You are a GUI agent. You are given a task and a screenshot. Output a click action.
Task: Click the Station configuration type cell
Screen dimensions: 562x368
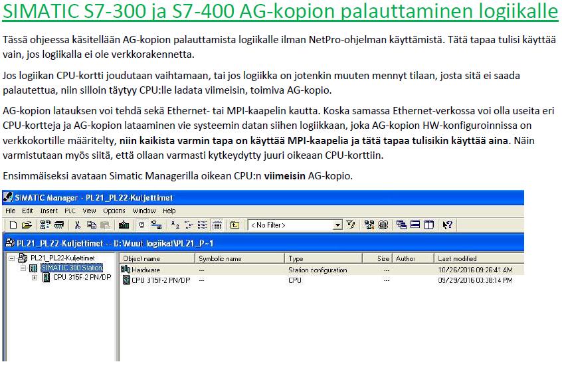pos(318,270)
